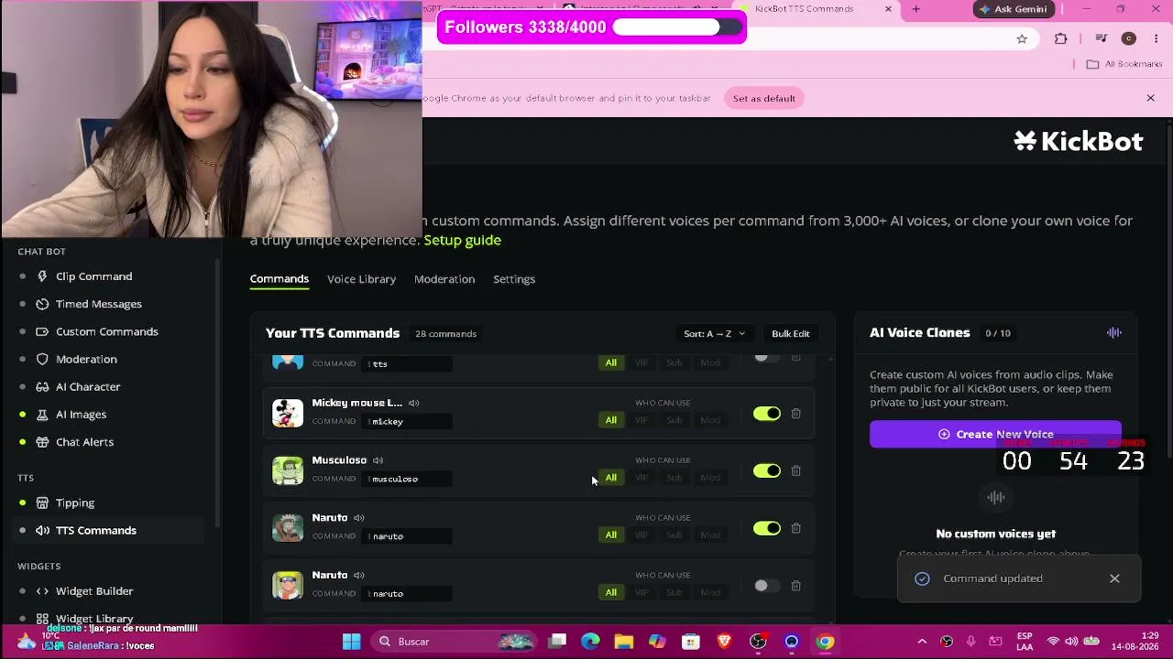
Task: Click the Widget Builder code icon
Action: pyautogui.click(x=42, y=591)
